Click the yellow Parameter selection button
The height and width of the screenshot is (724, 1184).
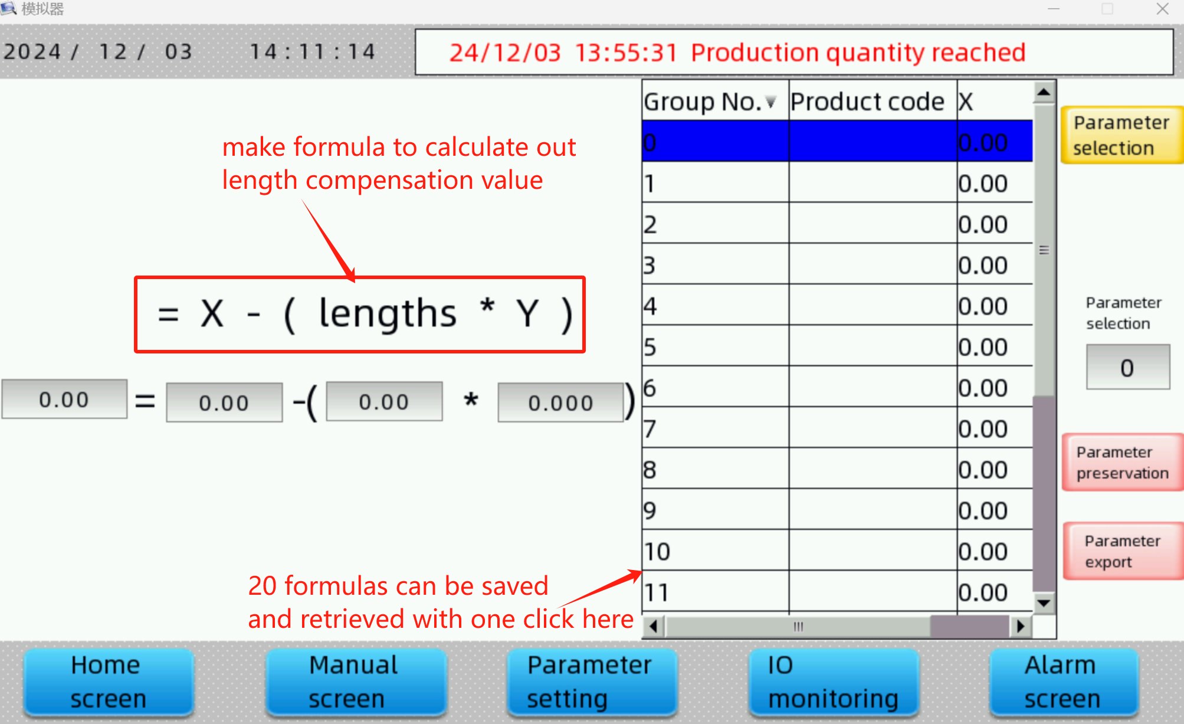click(x=1122, y=135)
